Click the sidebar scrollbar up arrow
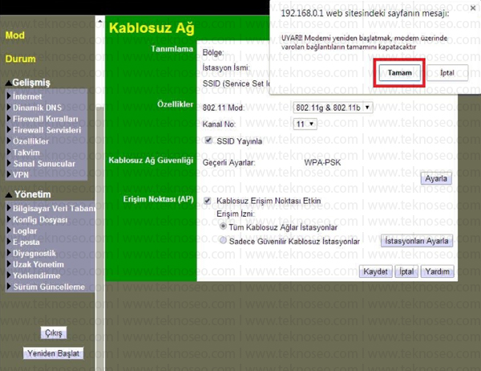 click(x=100, y=21)
